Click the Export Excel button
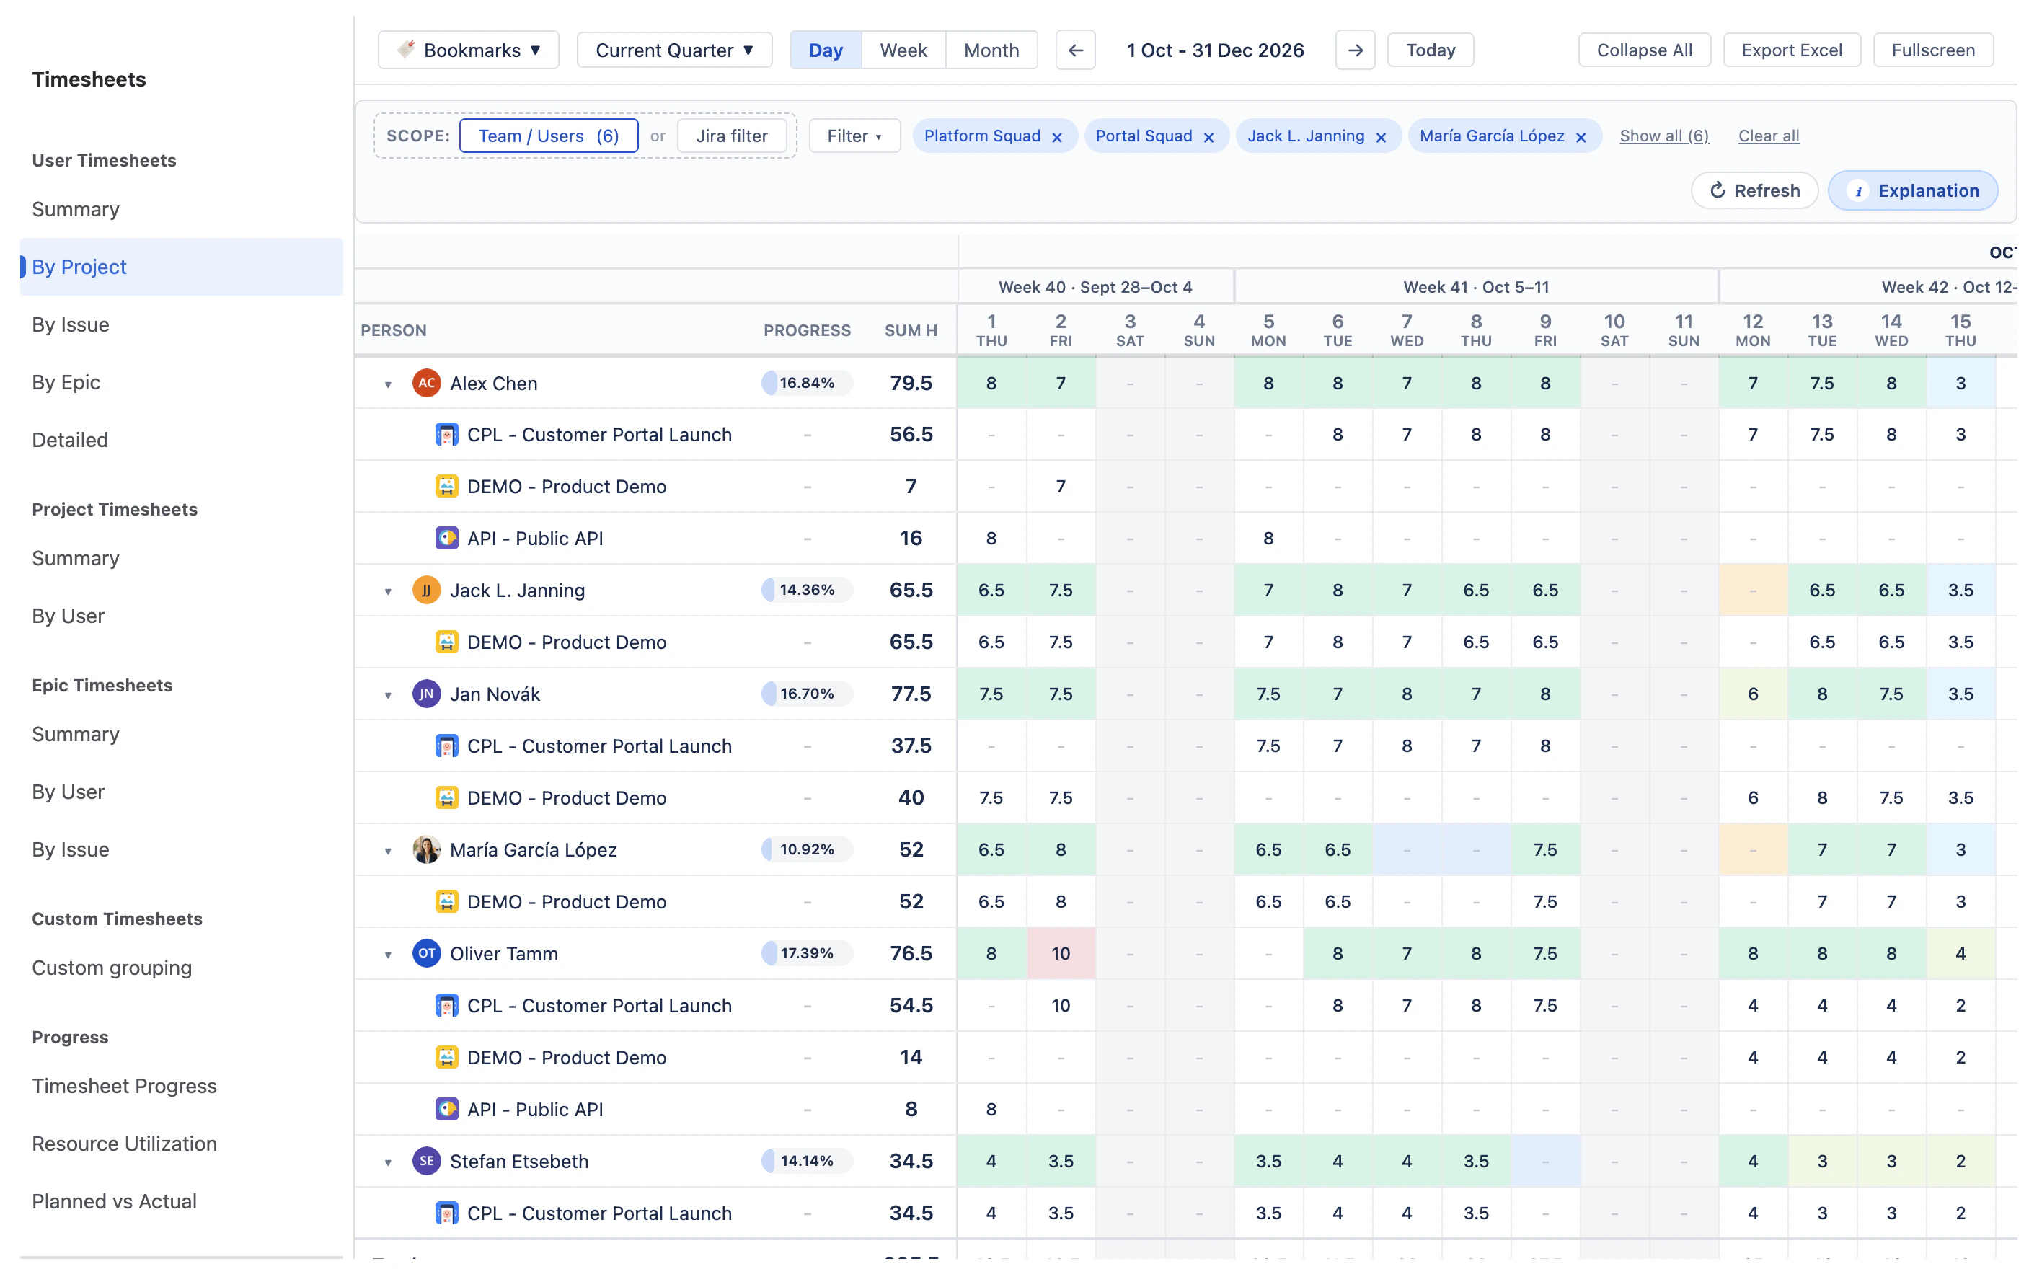Screen dimensions: 2029x1269 click(1792, 50)
